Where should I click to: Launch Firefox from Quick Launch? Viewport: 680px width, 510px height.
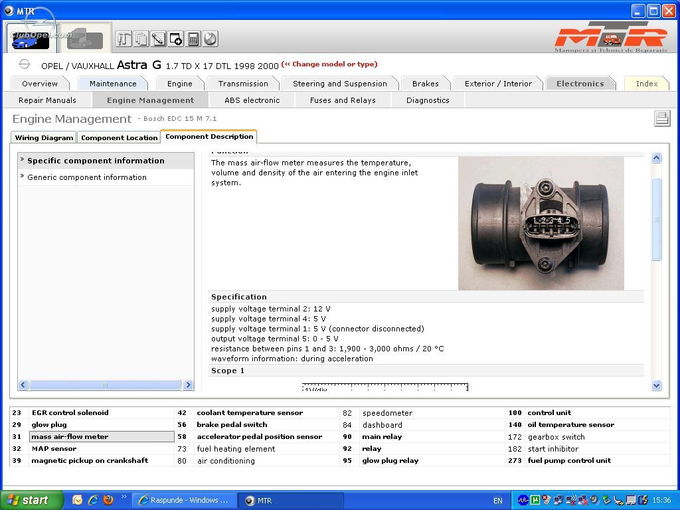[108, 500]
